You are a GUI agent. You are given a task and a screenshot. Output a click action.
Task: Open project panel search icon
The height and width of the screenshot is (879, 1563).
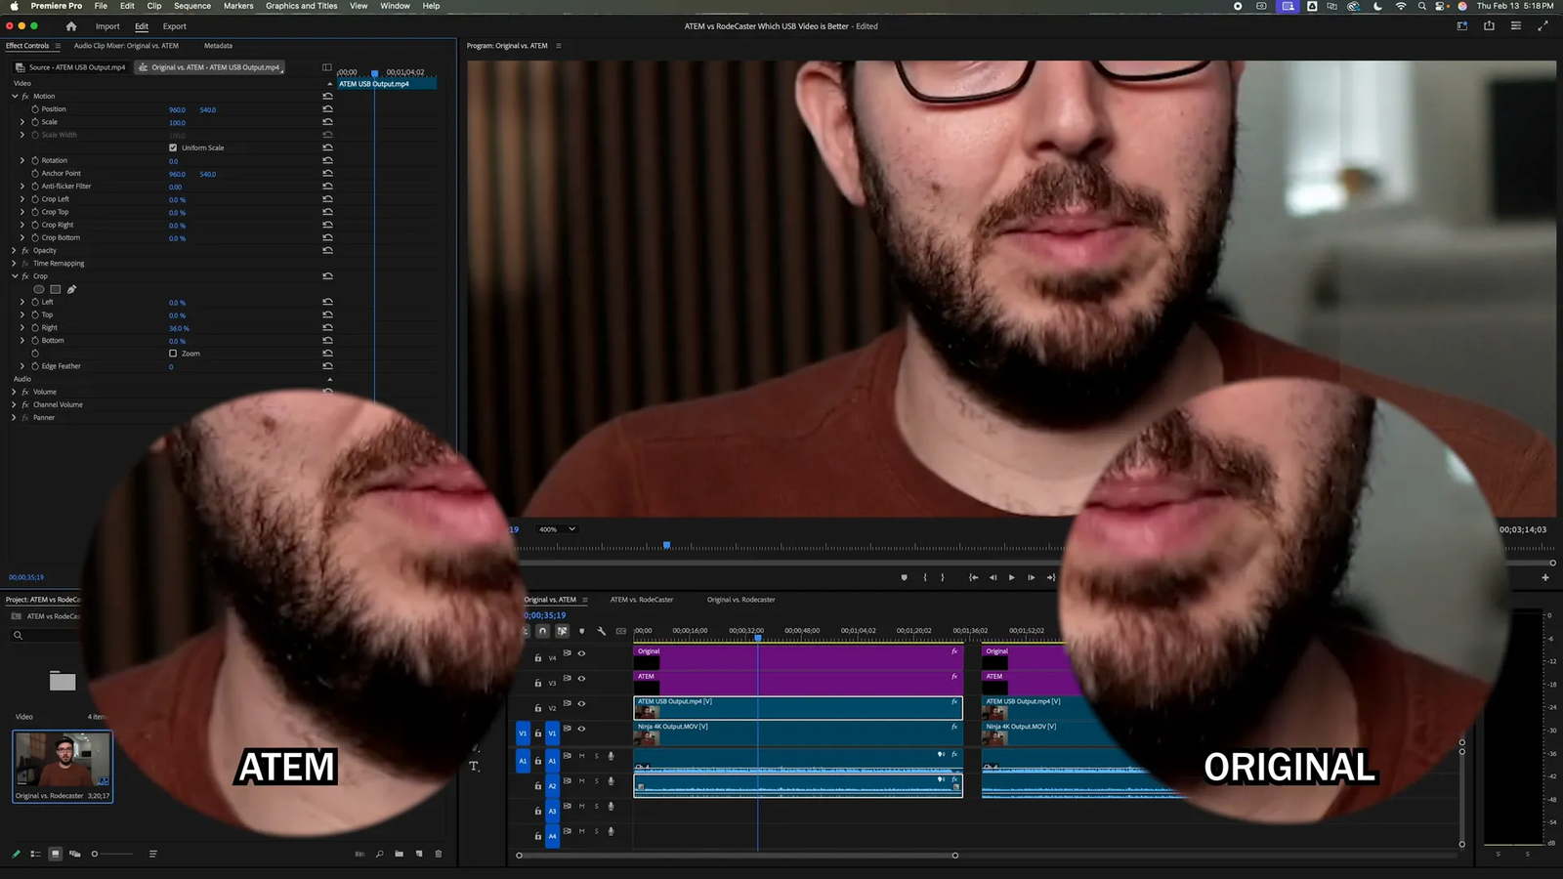18,636
